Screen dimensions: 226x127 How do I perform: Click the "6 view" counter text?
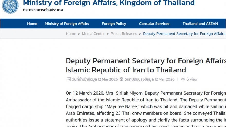pyautogui.click(x=192, y=79)
